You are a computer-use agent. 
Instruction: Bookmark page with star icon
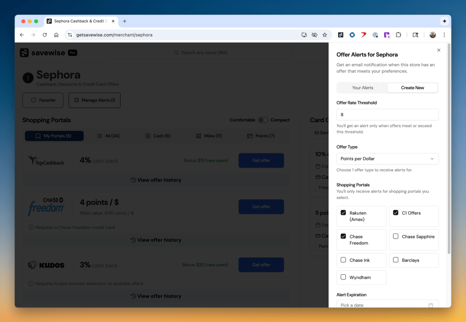click(325, 35)
